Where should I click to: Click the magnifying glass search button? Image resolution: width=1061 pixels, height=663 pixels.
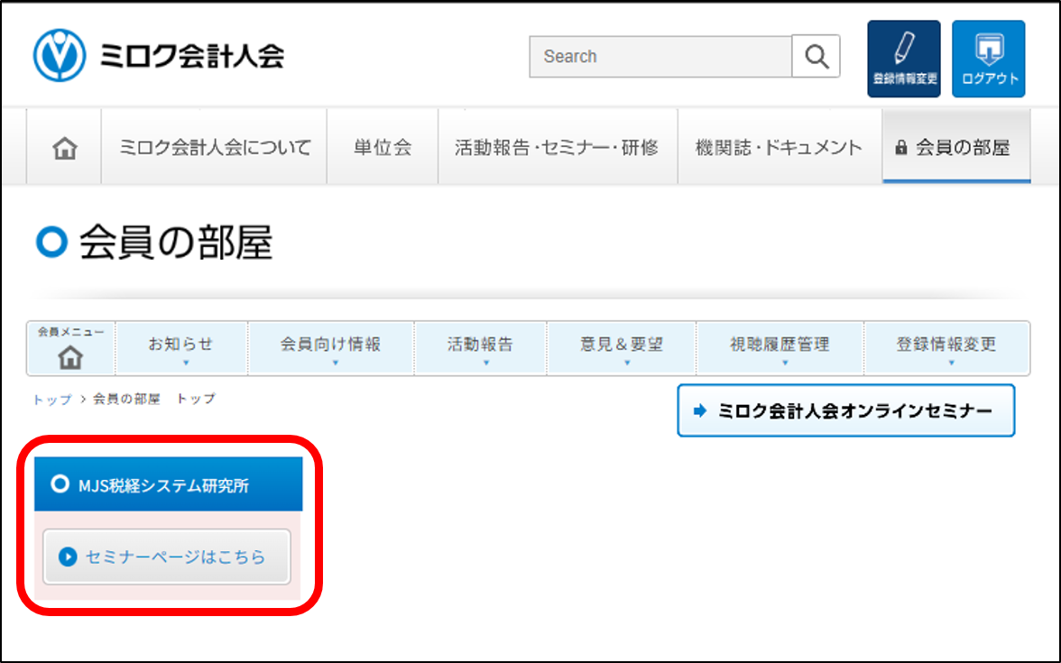click(816, 56)
